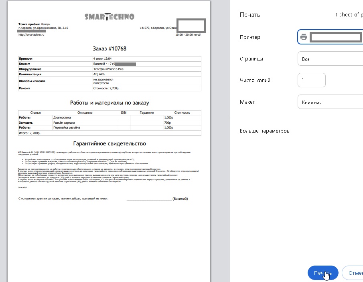Click the Разъём зарядки table entry
363x282 pixels.
(67, 122)
